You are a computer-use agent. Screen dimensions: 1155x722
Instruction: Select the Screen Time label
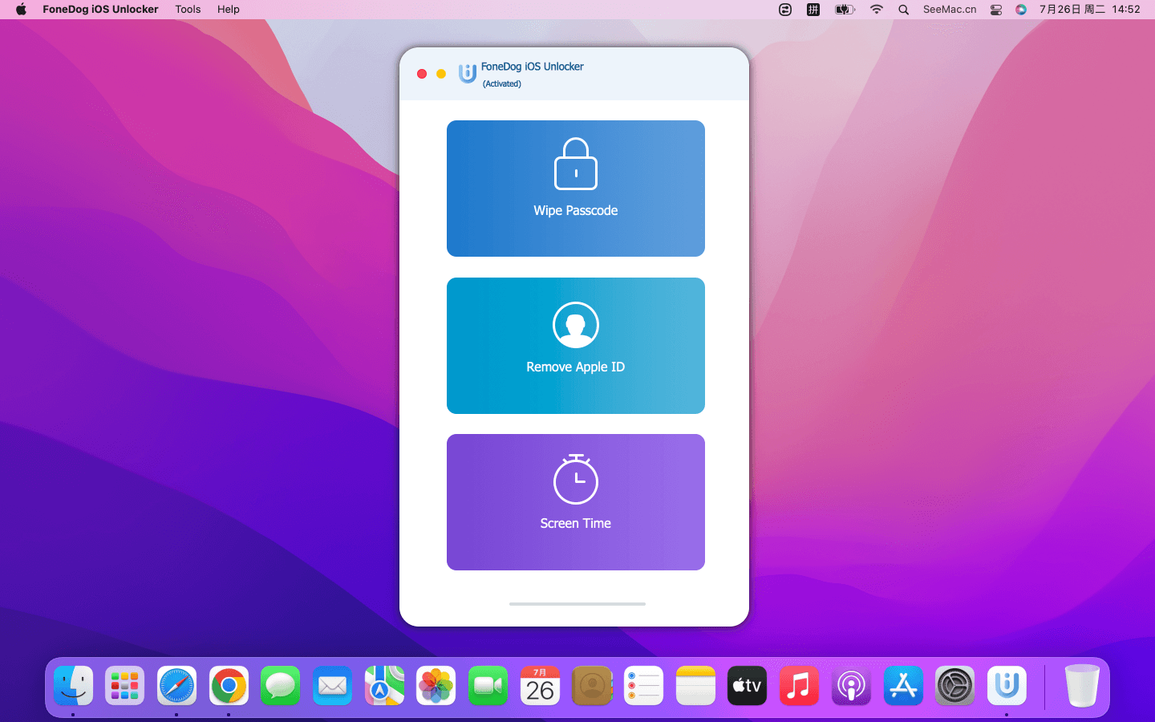[575, 523]
